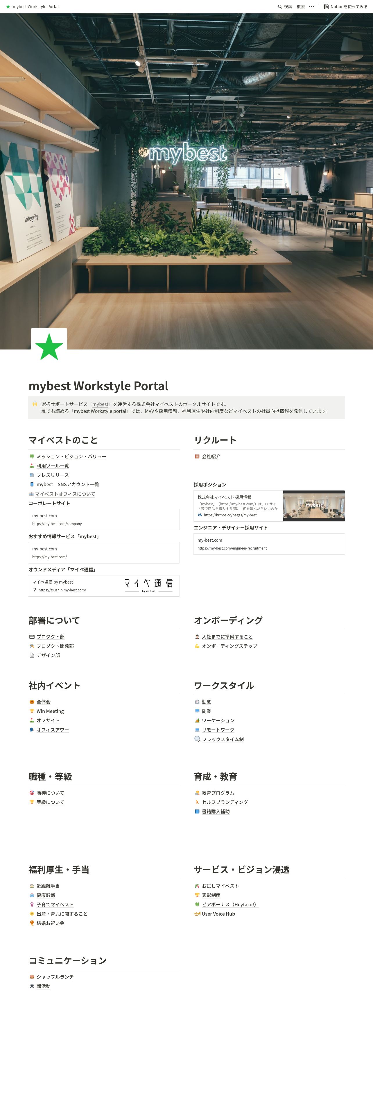Click the balloon icon beside 結婚お祝い金
The height and width of the screenshot is (1120, 373).
point(32,923)
